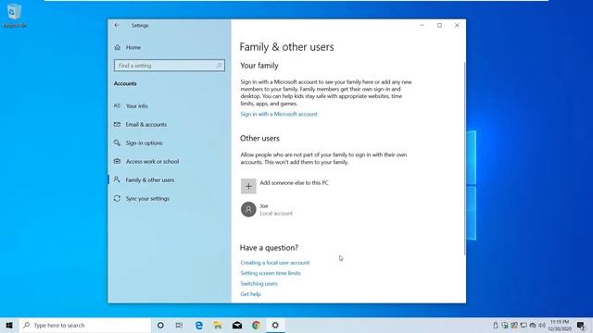Maximize the Settings window
Image resolution: width=593 pixels, height=333 pixels.
coord(439,25)
